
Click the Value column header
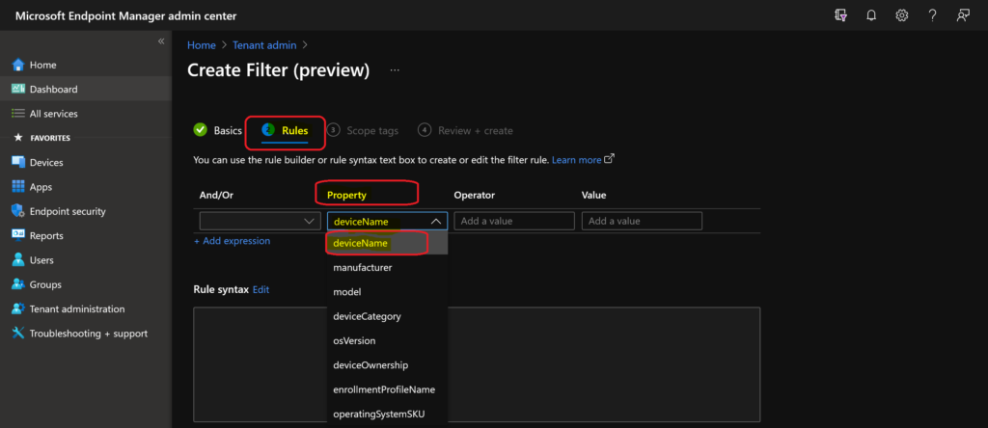coord(594,195)
